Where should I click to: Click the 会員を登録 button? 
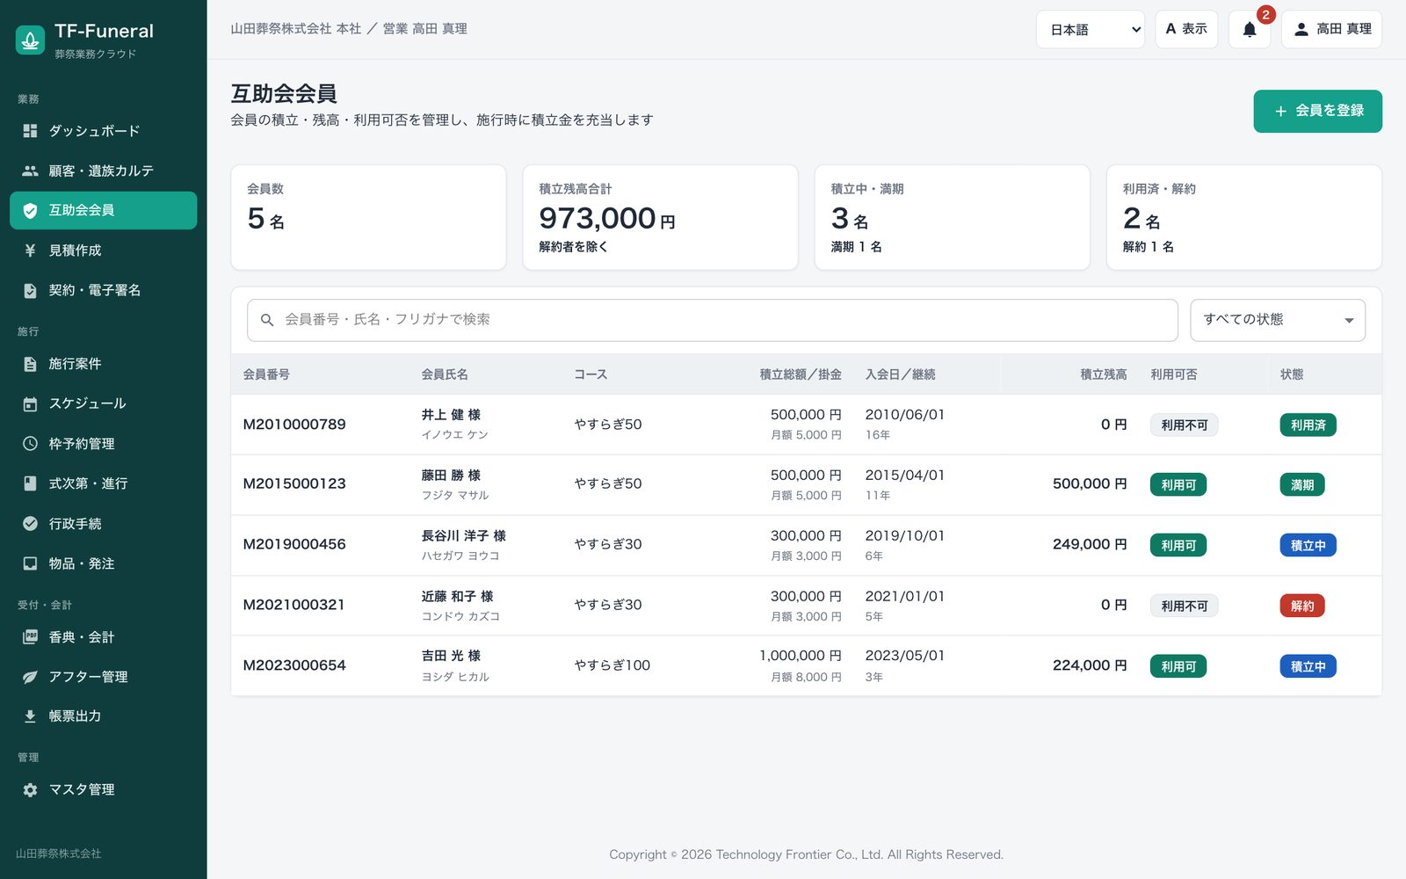click(x=1317, y=111)
